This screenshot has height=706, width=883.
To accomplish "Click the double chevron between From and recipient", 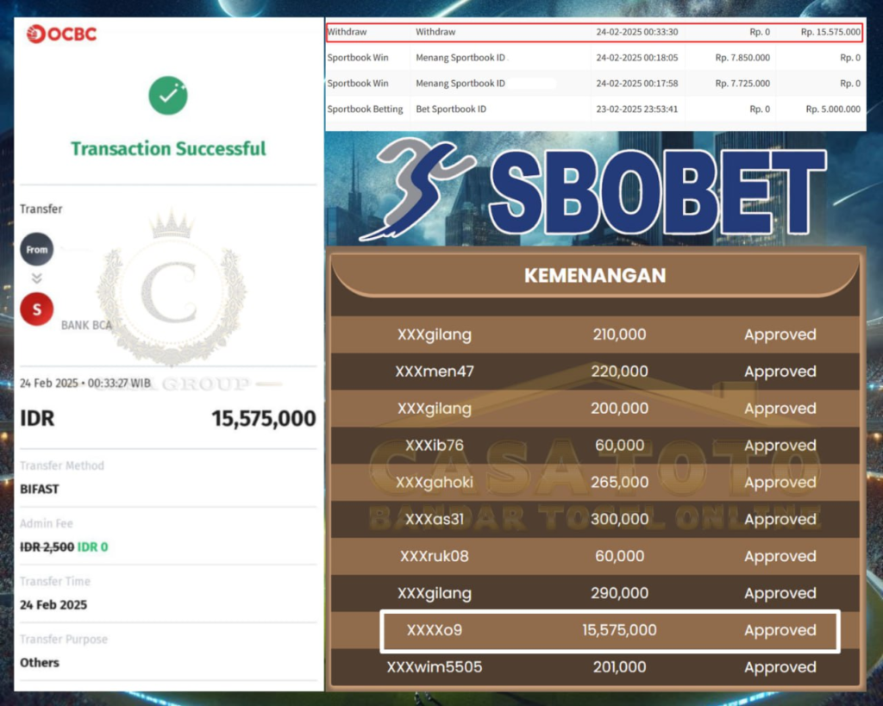I will point(37,278).
